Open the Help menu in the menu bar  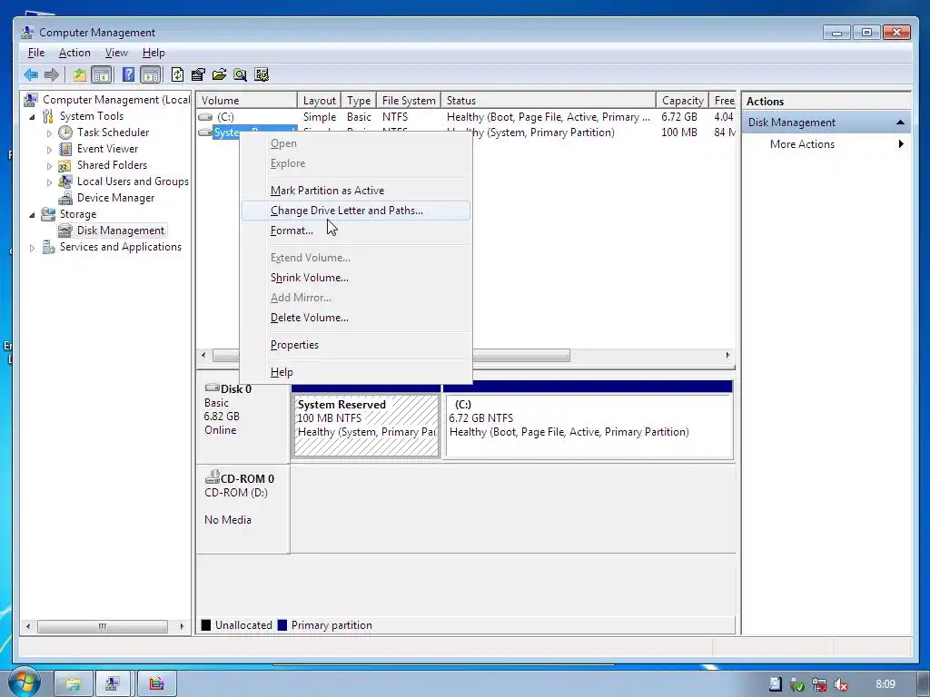tap(153, 53)
